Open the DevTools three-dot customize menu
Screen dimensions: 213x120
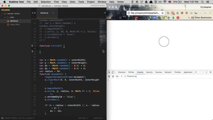coord(206,72)
